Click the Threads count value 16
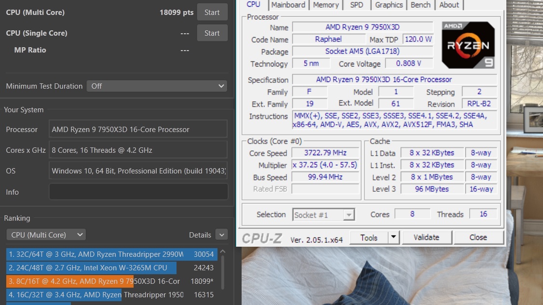Viewport: 543px width, 305px height. pyautogui.click(x=483, y=214)
